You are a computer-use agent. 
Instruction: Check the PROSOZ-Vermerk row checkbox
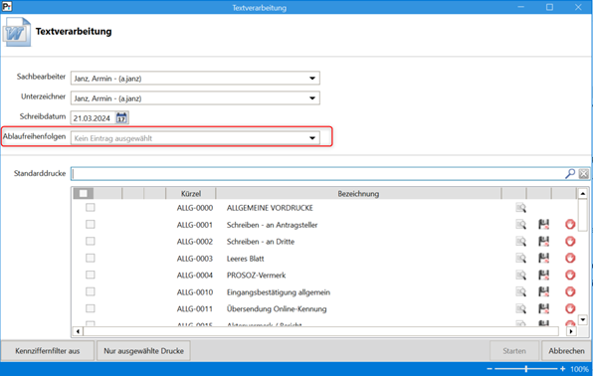coord(90,275)
